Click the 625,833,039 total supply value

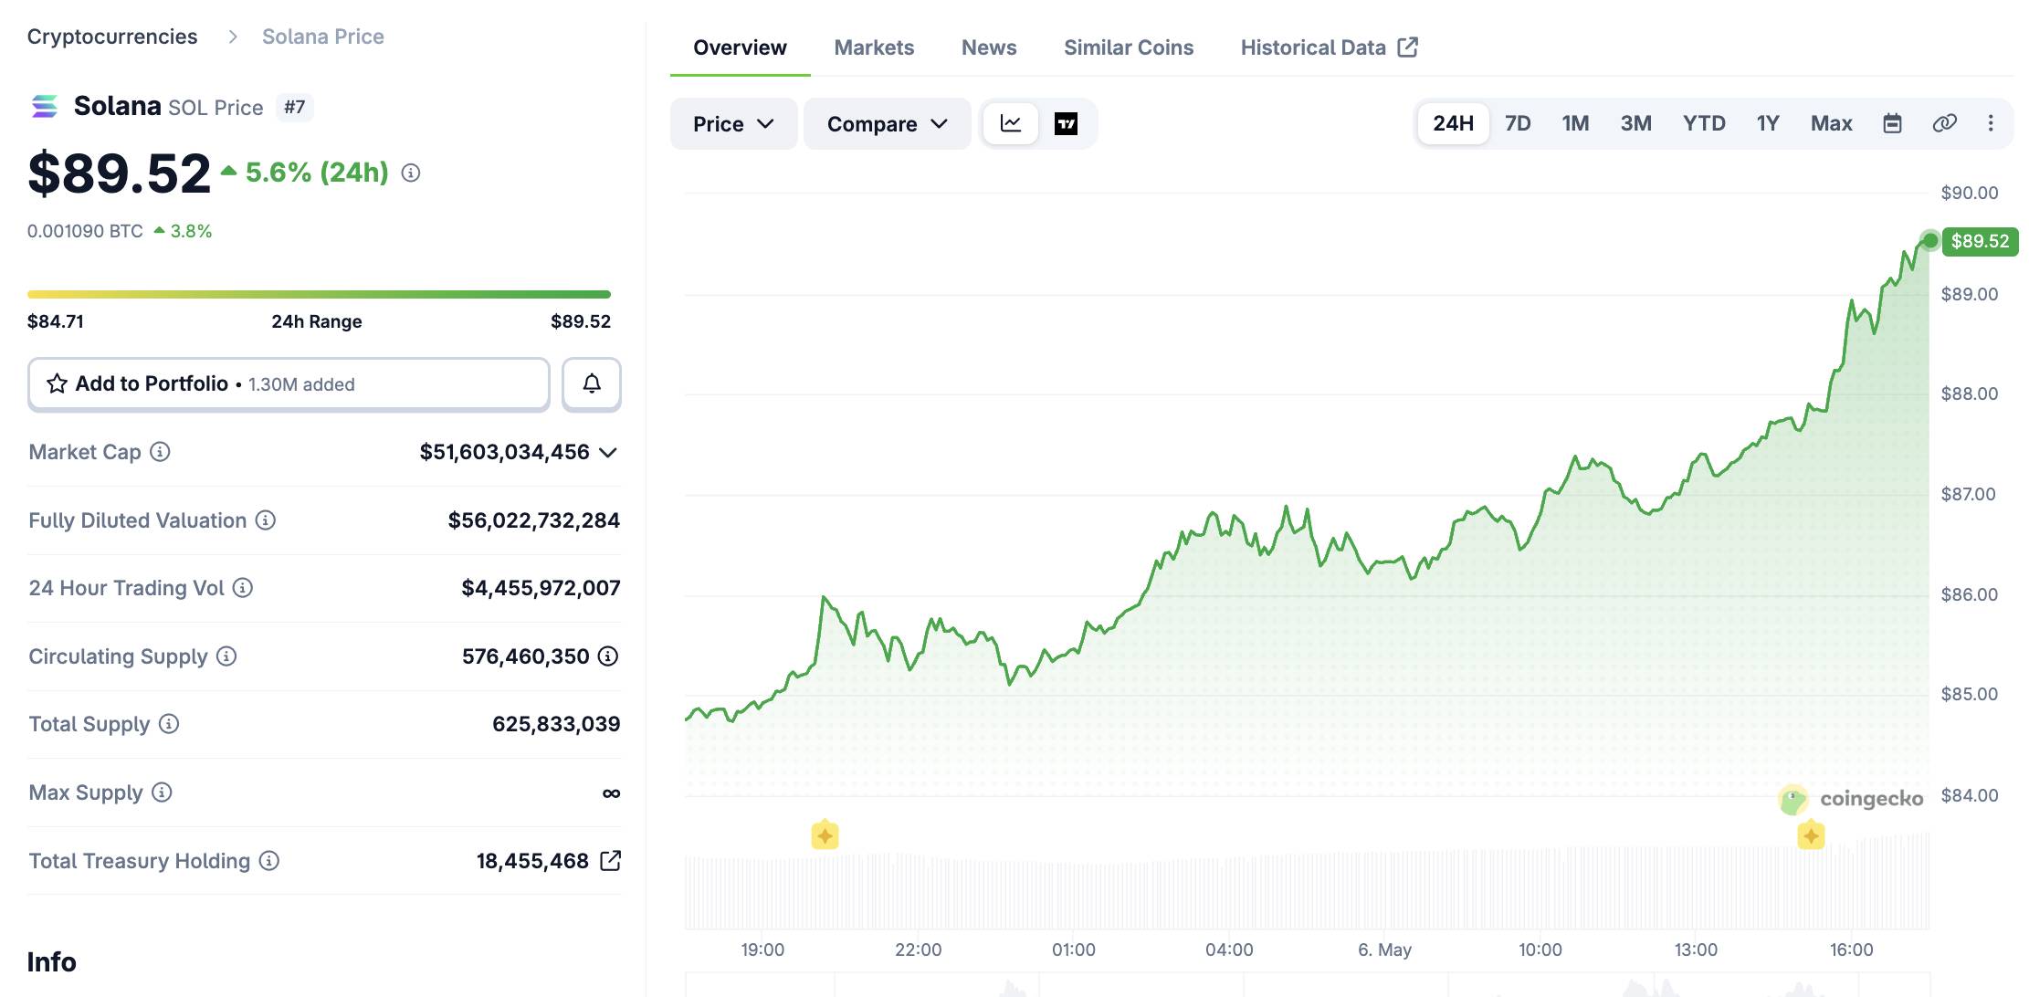[x=556, y=724]
